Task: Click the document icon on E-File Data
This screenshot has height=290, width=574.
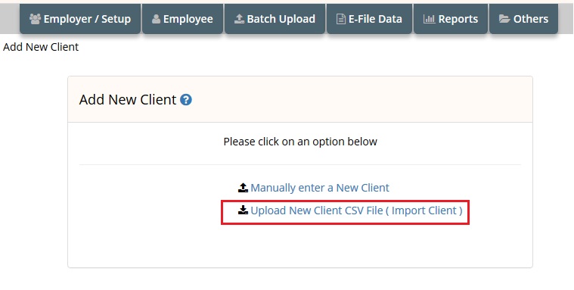Action: (x=341, y=19)
